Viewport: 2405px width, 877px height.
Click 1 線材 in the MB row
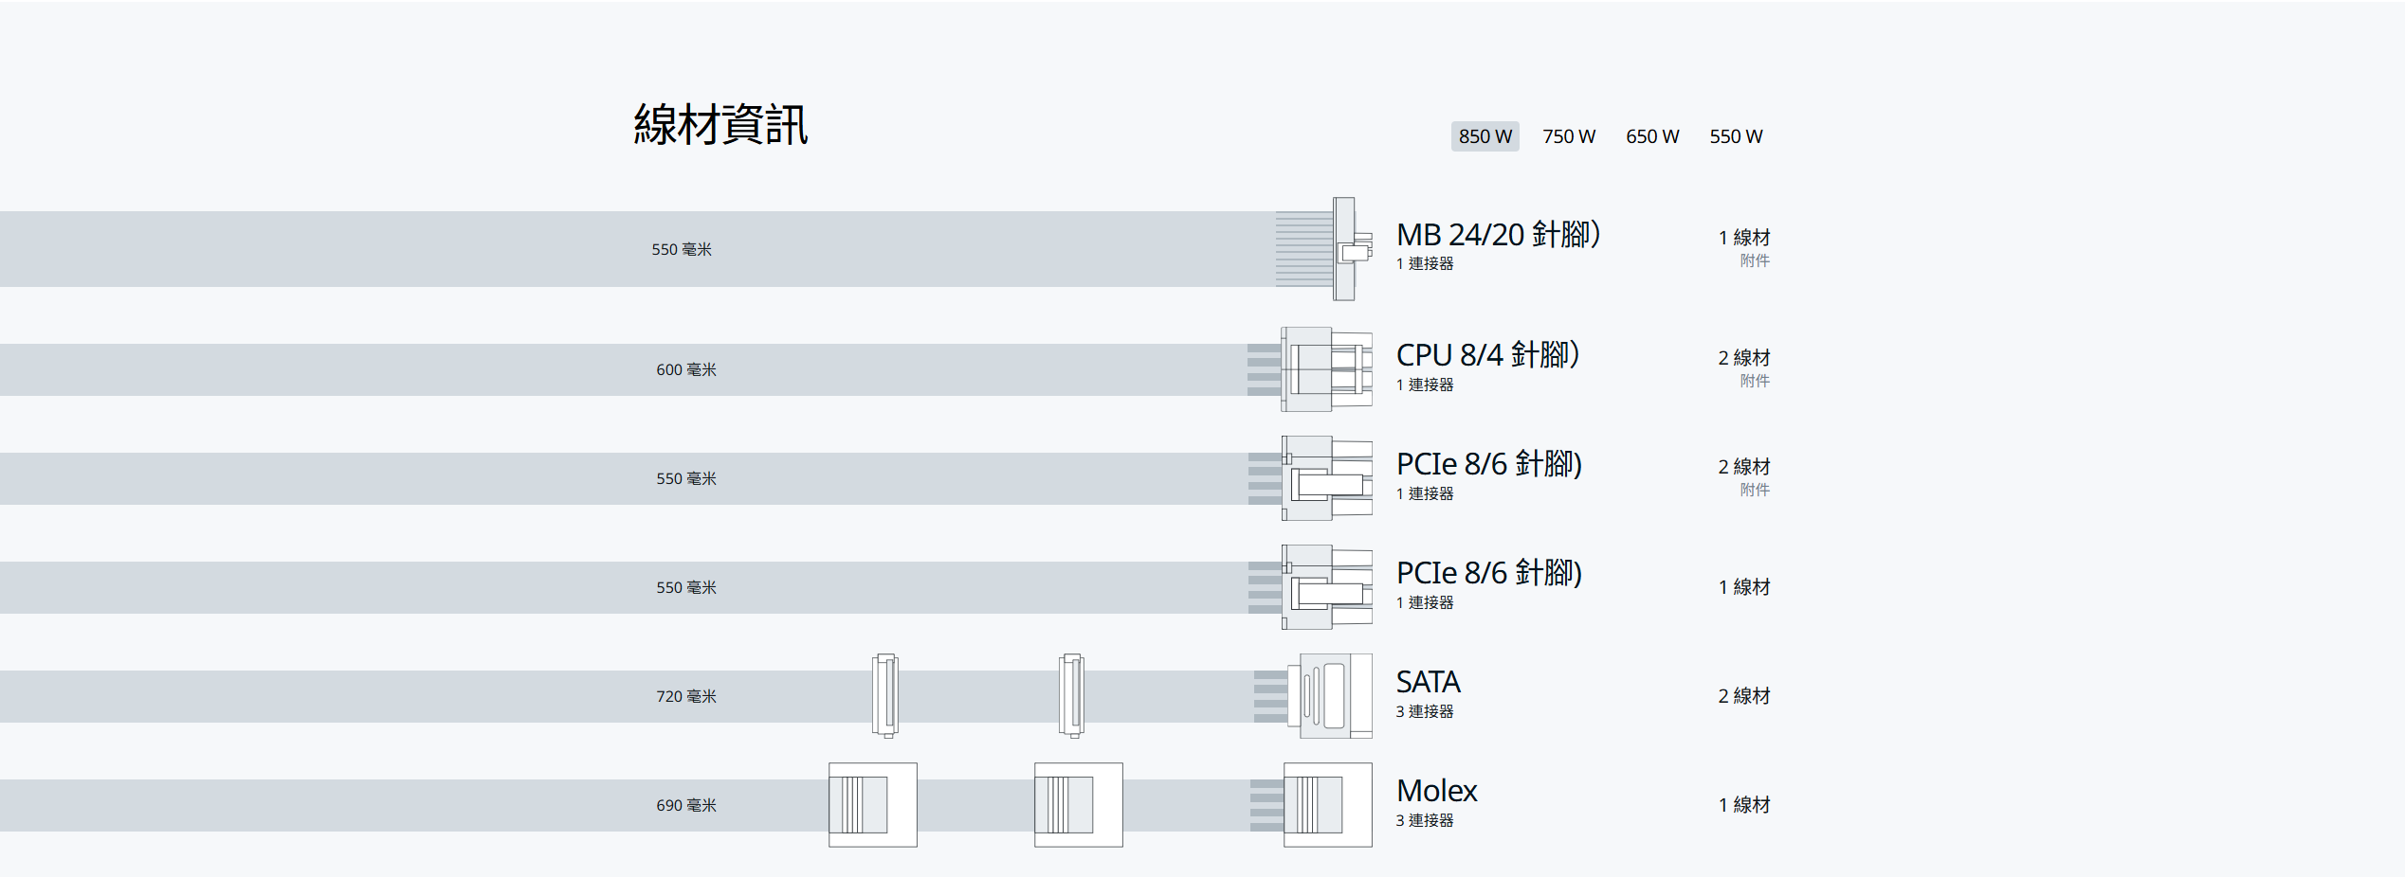1744,237
